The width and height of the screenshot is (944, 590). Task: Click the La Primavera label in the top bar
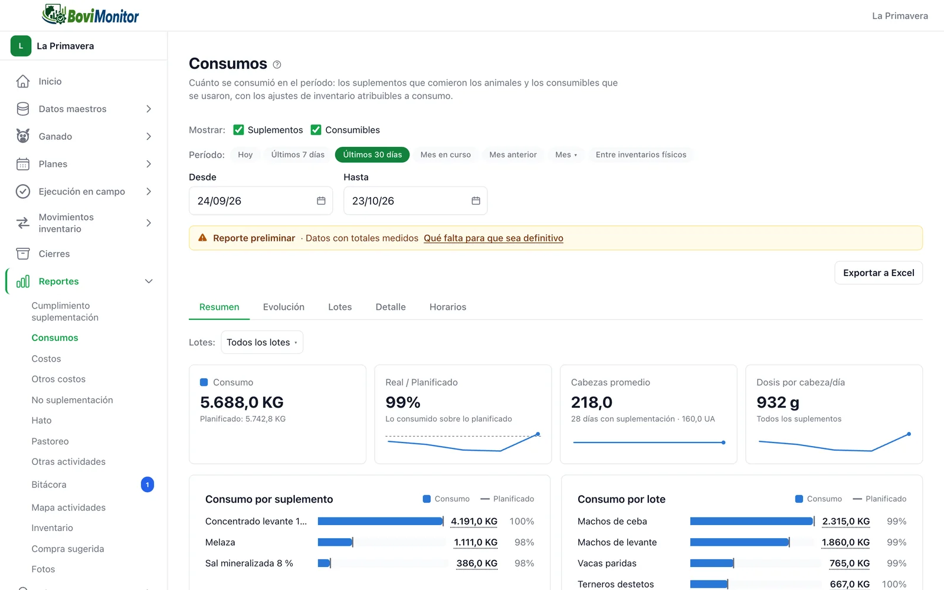tap(900, 16)
